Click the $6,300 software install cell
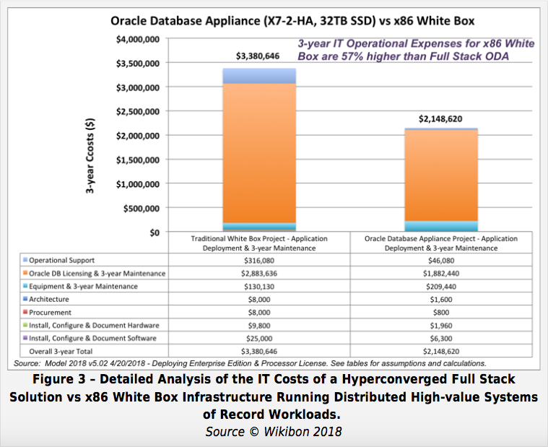Screen dimensions: 548x447 [441, 339]
